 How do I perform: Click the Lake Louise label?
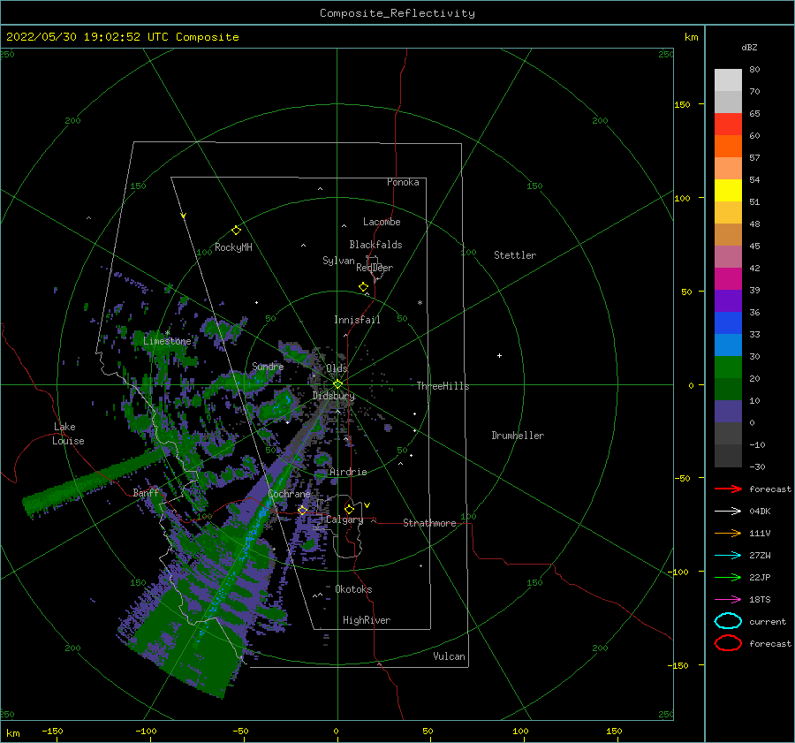pos(68,434)
